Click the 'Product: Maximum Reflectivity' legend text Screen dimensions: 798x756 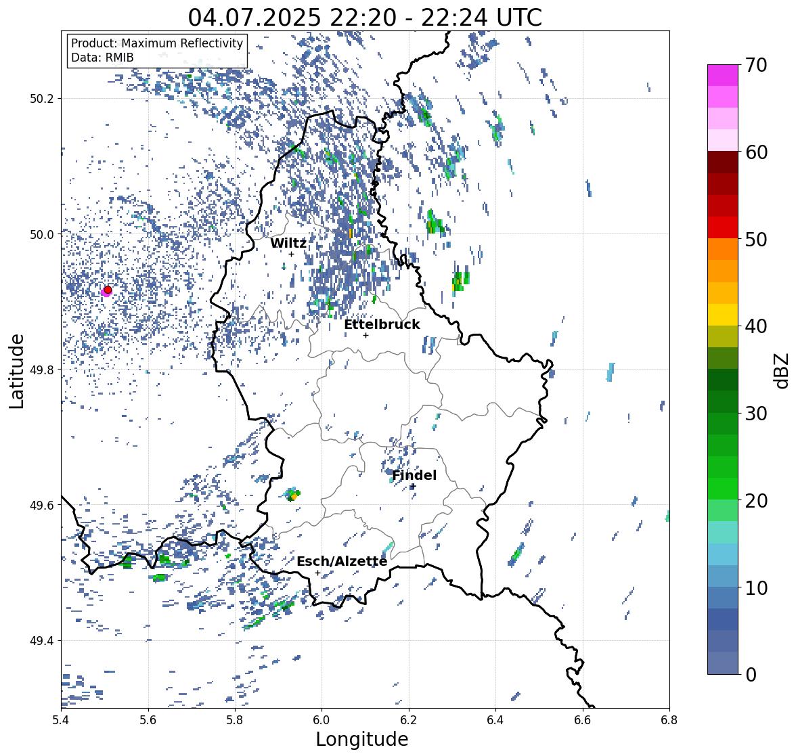157,43
